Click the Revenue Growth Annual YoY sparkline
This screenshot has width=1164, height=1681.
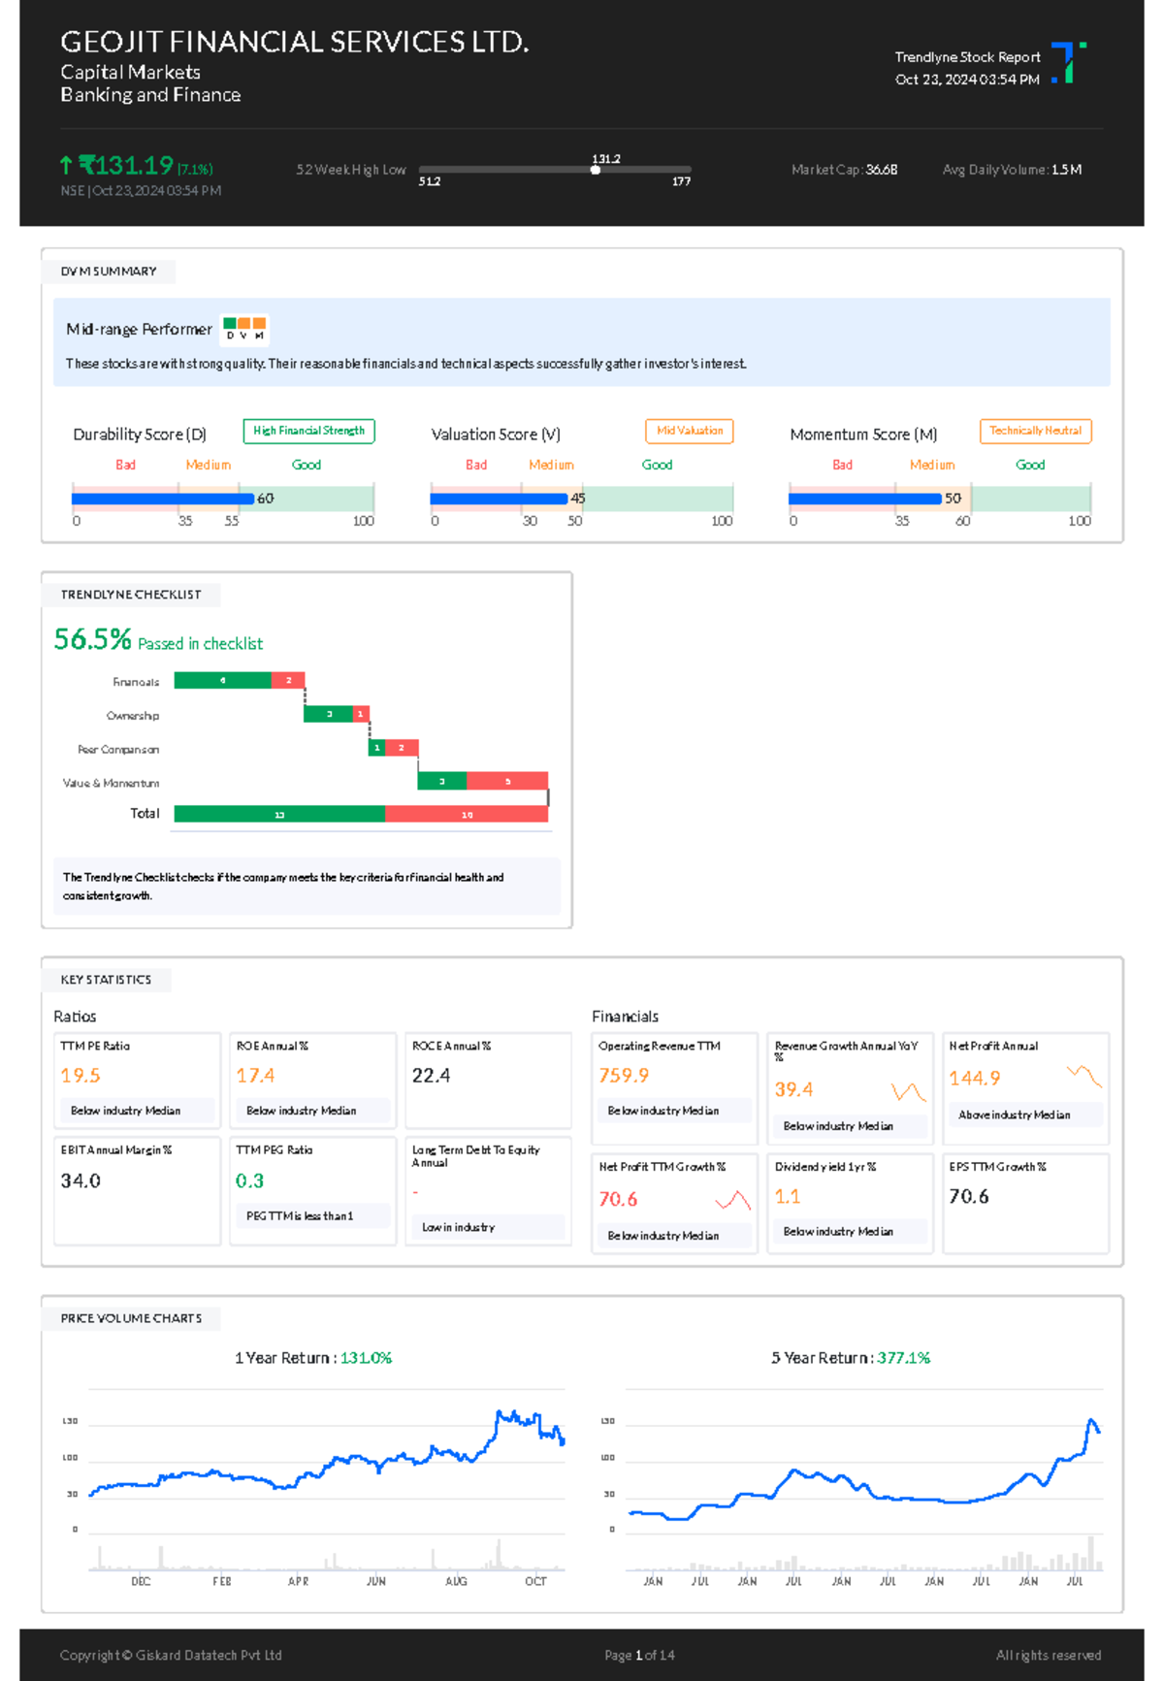908,1092
